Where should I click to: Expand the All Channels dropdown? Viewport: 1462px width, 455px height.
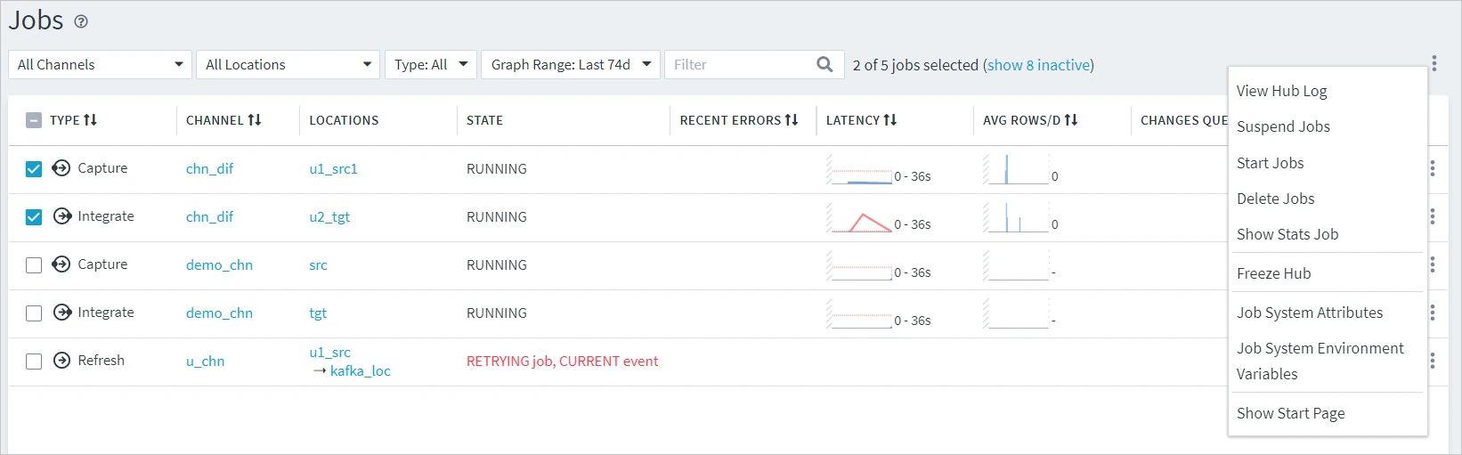100,65
